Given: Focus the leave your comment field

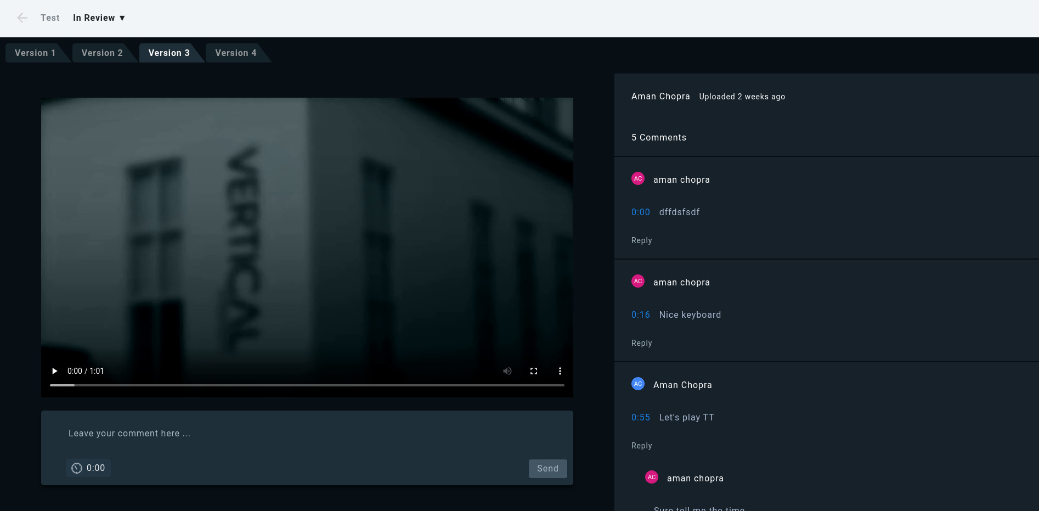Looking at the screenshot, I should tap(307, 434).
